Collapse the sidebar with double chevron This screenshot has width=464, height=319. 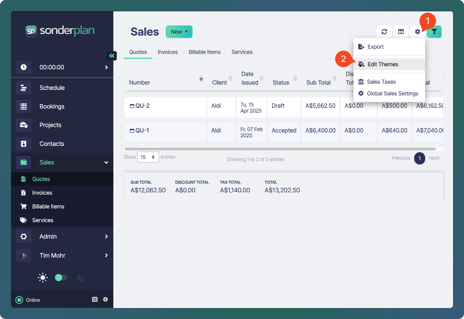[112, 56]
